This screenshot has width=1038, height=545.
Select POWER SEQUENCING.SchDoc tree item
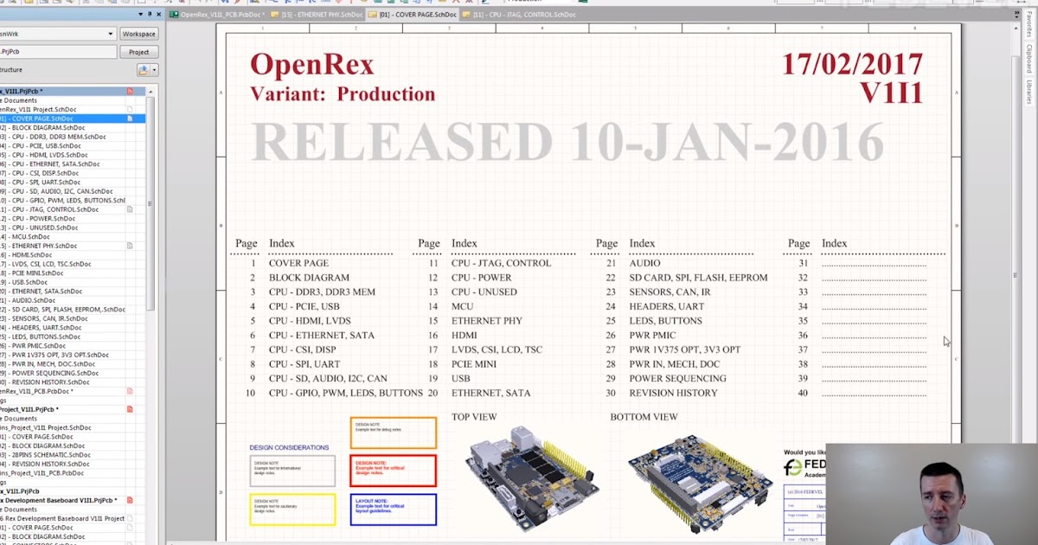(49, 373)
